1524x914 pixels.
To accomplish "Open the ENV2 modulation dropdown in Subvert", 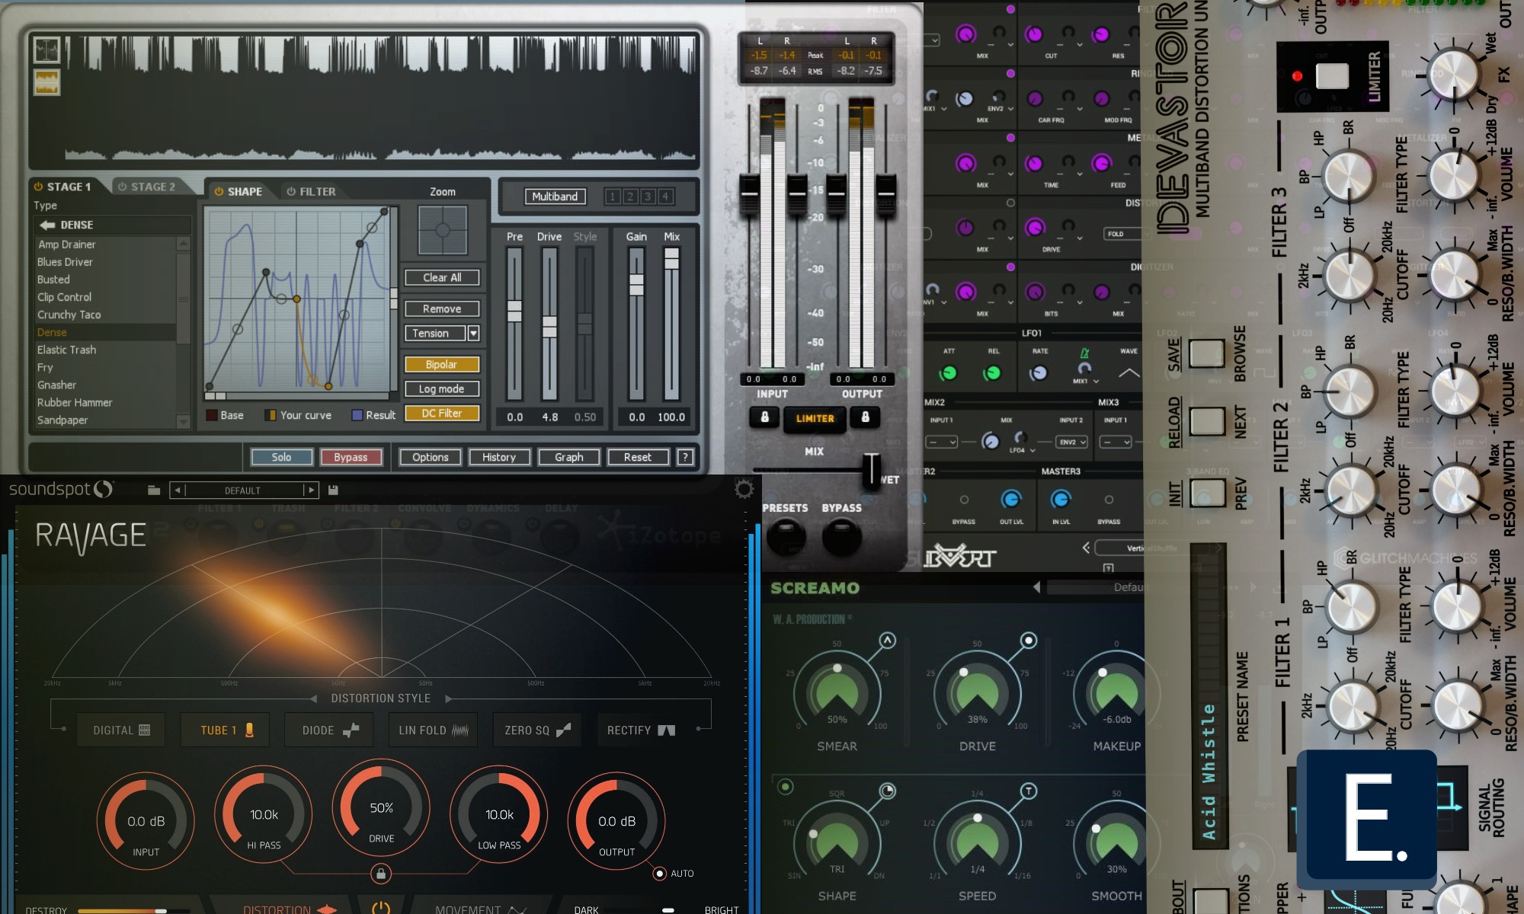I will pyautogui.click(x=1001, y=109).
